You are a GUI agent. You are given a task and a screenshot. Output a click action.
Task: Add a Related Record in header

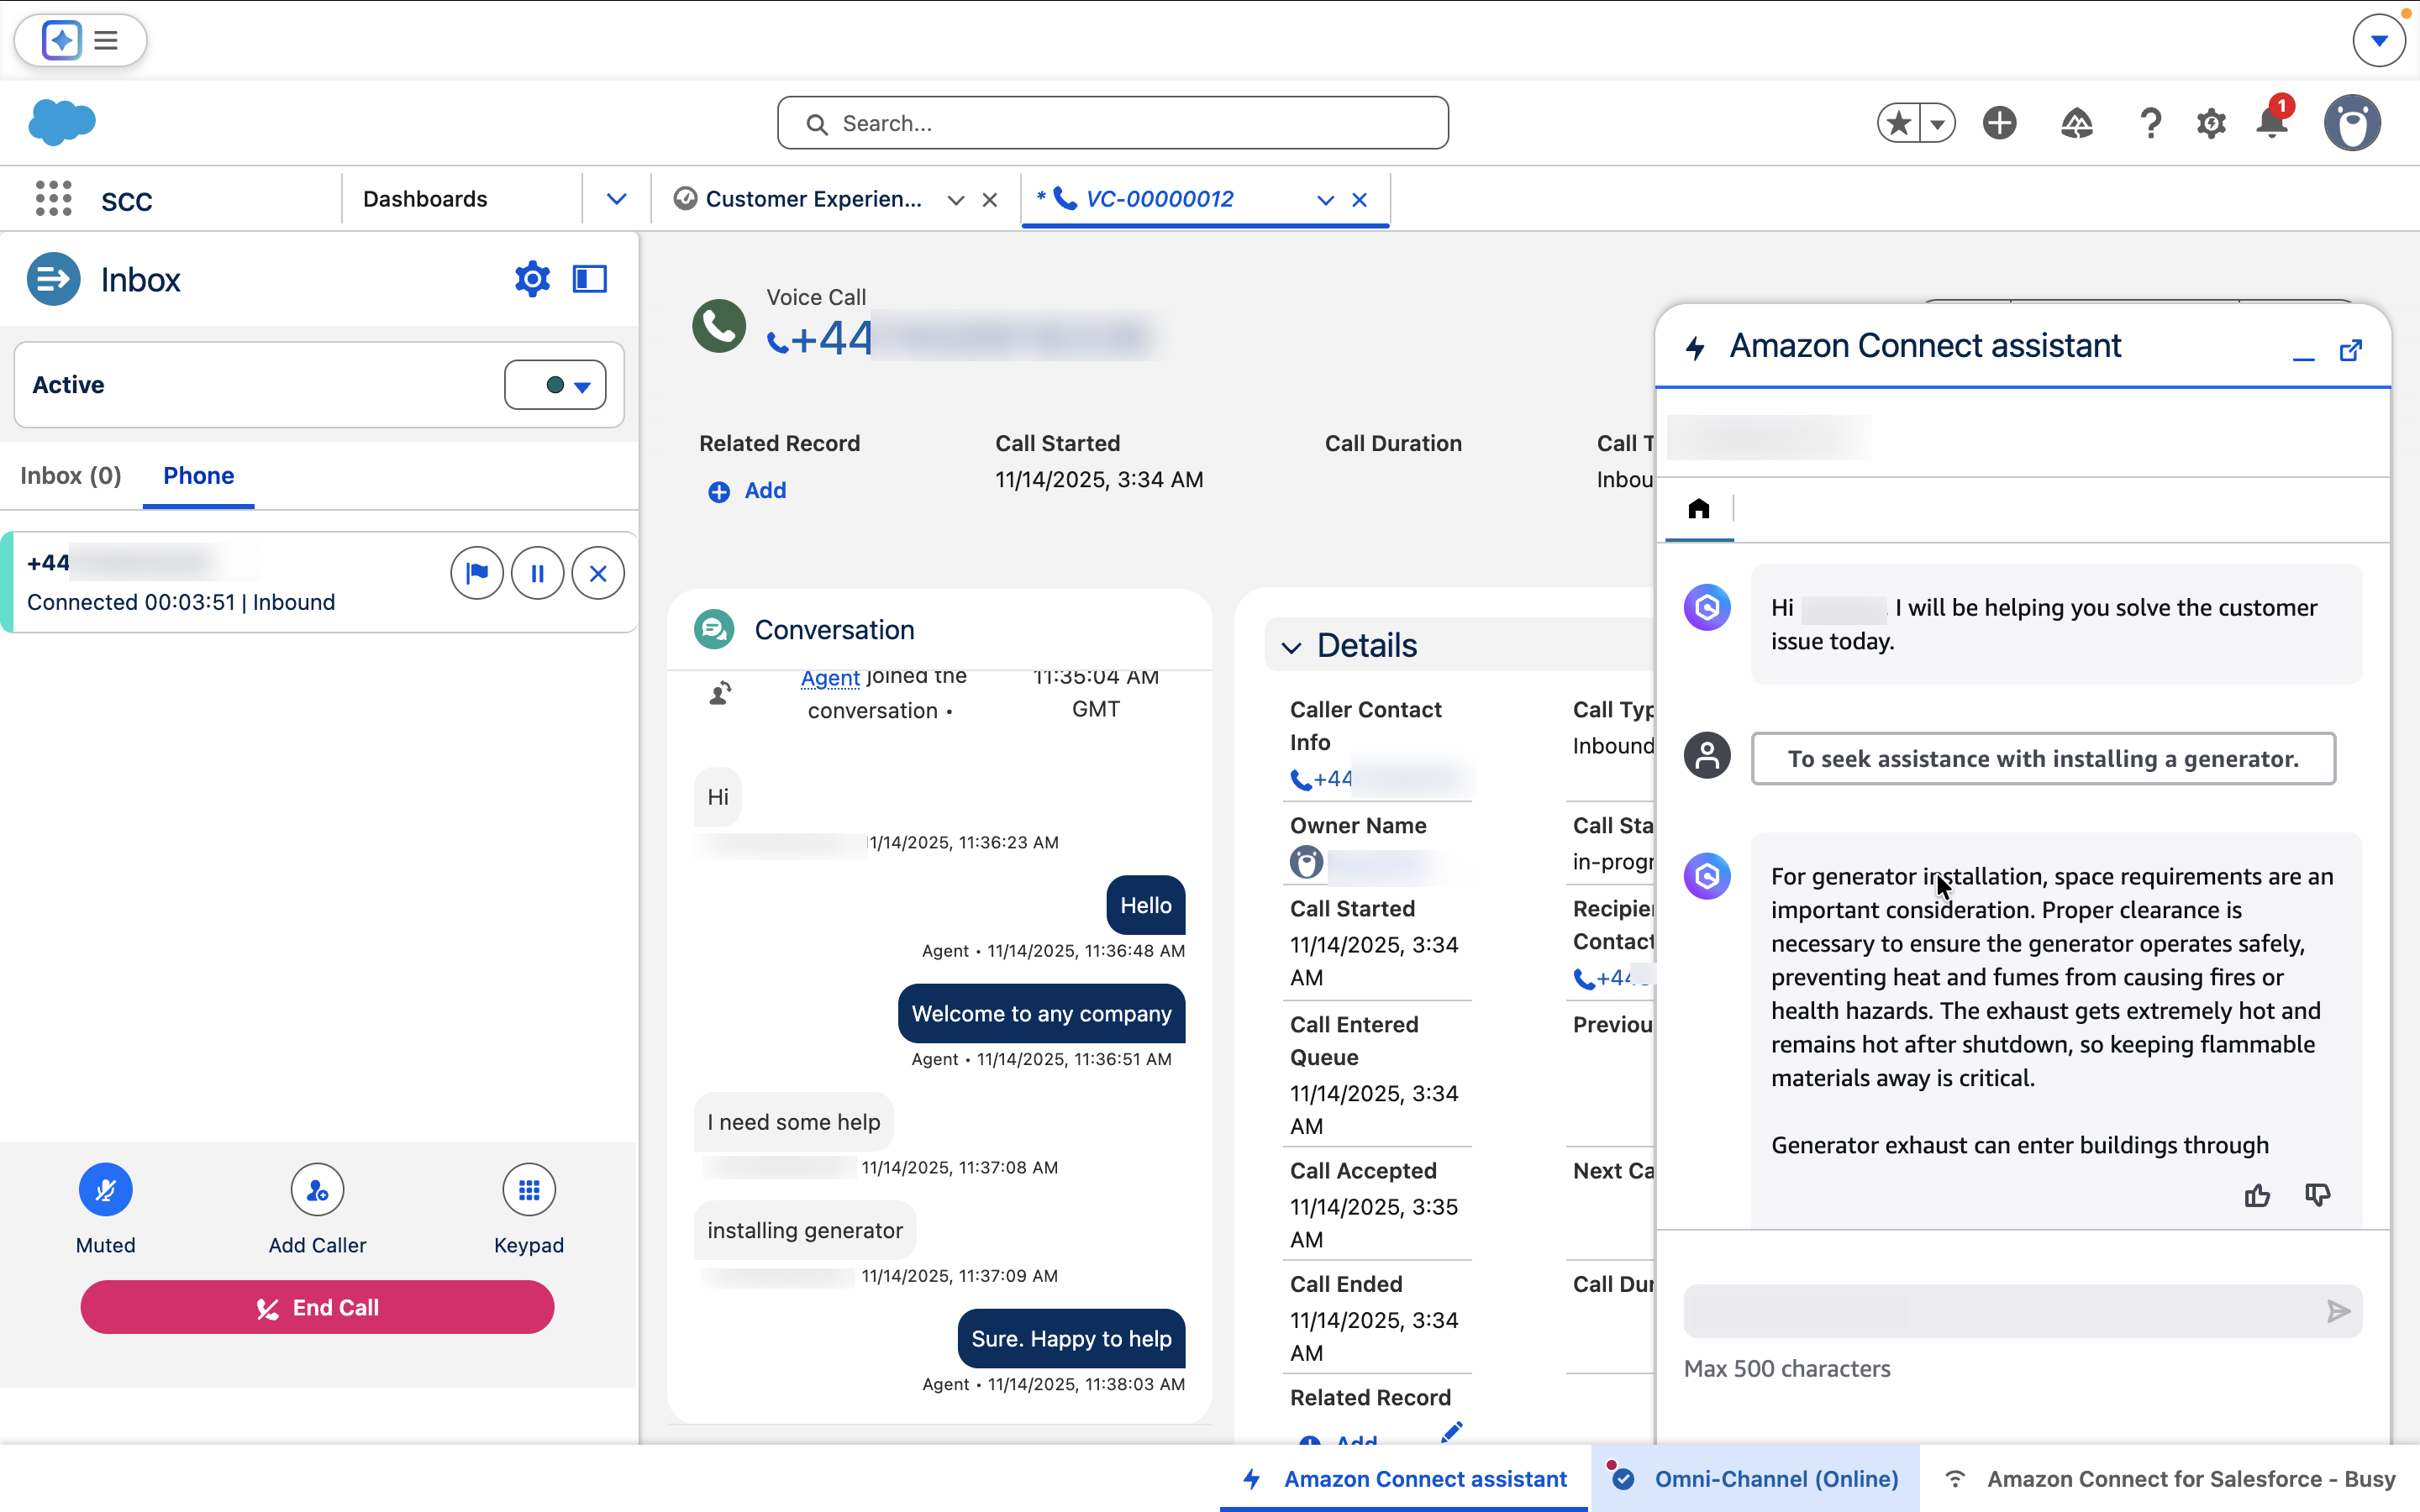pos(747,491)
